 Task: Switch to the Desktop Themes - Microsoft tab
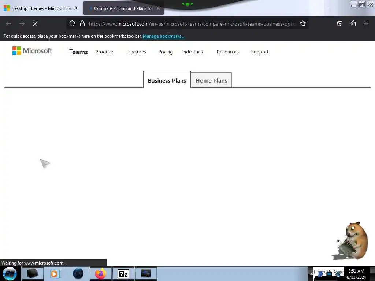tap(41, 8)
